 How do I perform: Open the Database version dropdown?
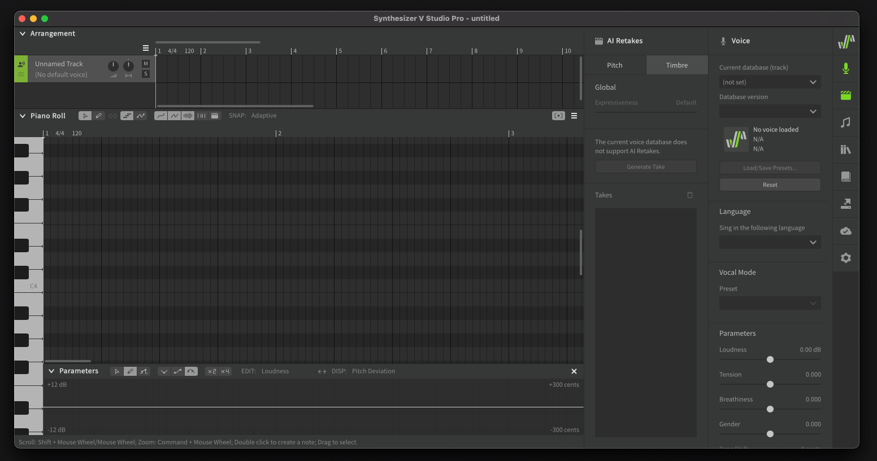[x=770, y=111]
